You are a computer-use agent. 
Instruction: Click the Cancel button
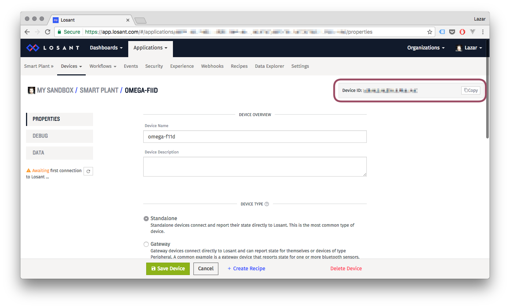(206, 269)
